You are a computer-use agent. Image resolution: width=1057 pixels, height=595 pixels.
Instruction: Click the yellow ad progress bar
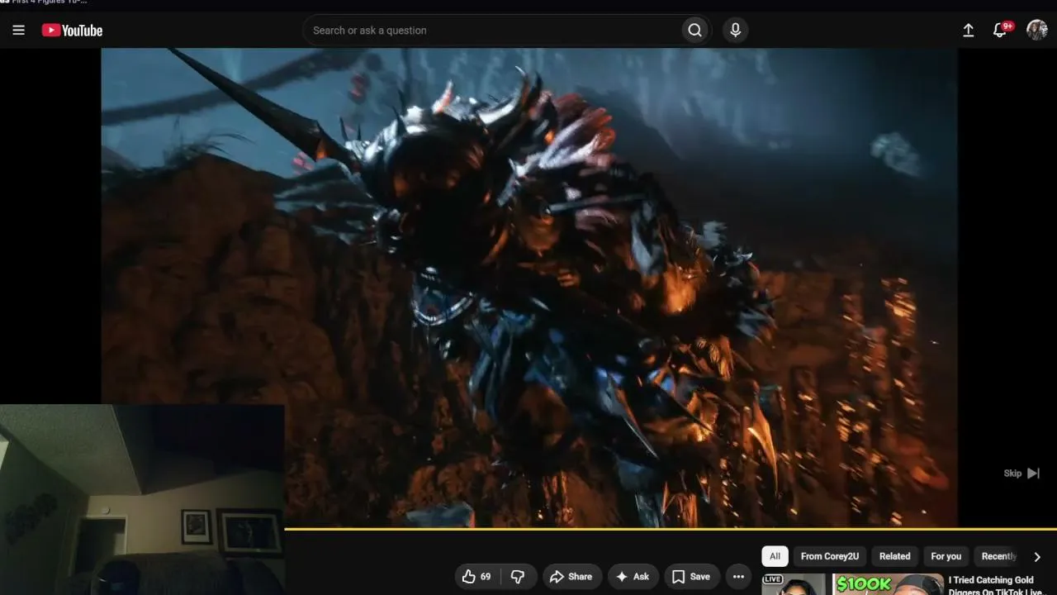[671, 529]
